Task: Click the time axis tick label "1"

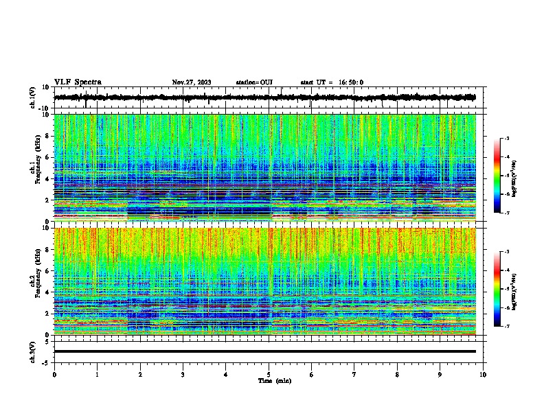Action: pyautogui.click(x=97, y=375)
